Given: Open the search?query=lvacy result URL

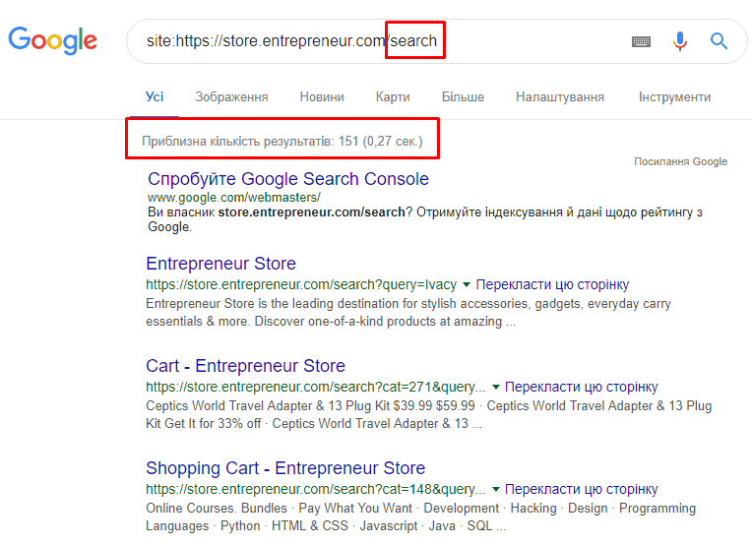Looking at the screenshot, I should pos(301,284).
